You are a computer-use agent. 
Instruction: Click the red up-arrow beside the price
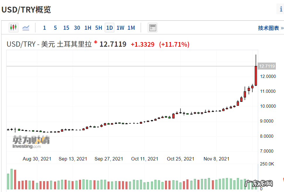pyautogui.click(x=96, y=42)
